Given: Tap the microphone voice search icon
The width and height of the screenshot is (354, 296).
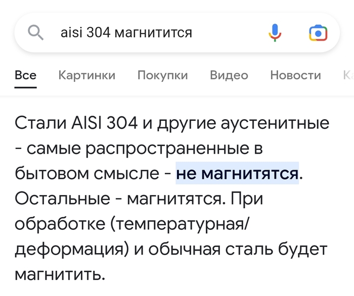Looking at the screenshot, I should [275, 33].
